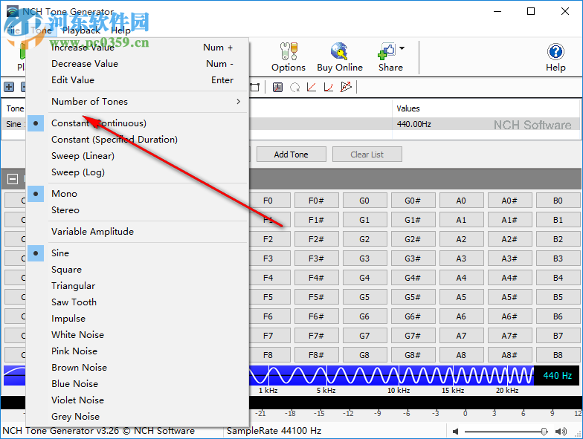The height and width of the screenshot is (439, 583).
Task: Choose Pink Noise from the menu
Action: [74, 351]
